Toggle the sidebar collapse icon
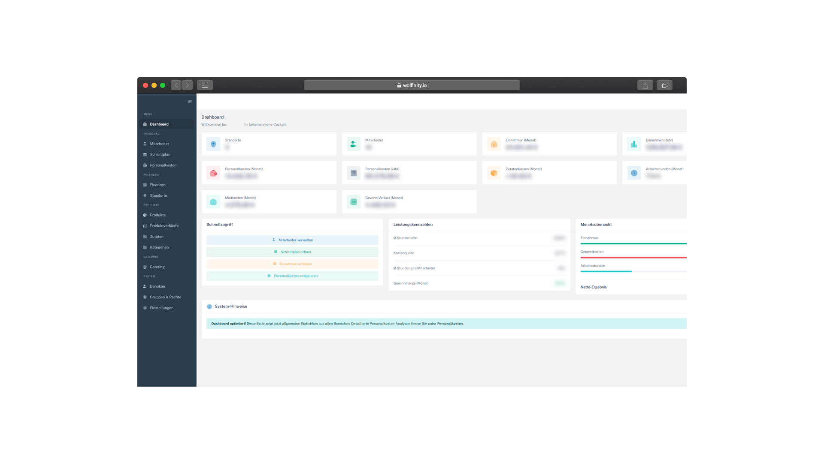The width and height of the screenshot is (824, 463). [189, 102]
